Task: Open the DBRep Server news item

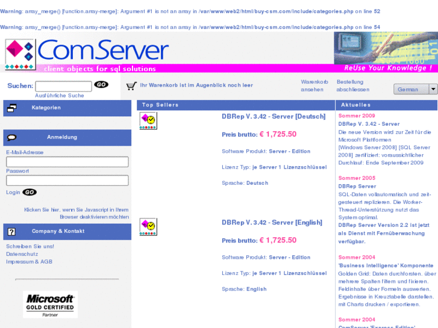Action: pyautogui.click(x=357, y=186)
